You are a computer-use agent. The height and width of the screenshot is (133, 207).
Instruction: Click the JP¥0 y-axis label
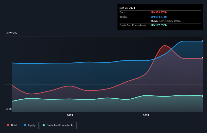(9, 109)
